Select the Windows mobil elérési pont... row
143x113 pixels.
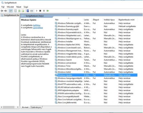click(x=96, y=57)
